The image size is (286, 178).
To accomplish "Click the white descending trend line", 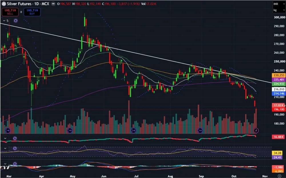I will pos(136,53).
